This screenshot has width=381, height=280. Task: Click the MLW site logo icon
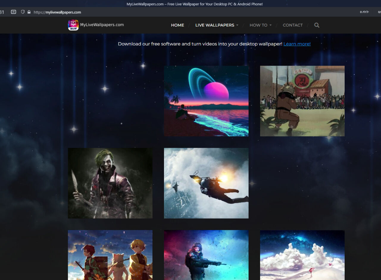click(x=73, y=25)
